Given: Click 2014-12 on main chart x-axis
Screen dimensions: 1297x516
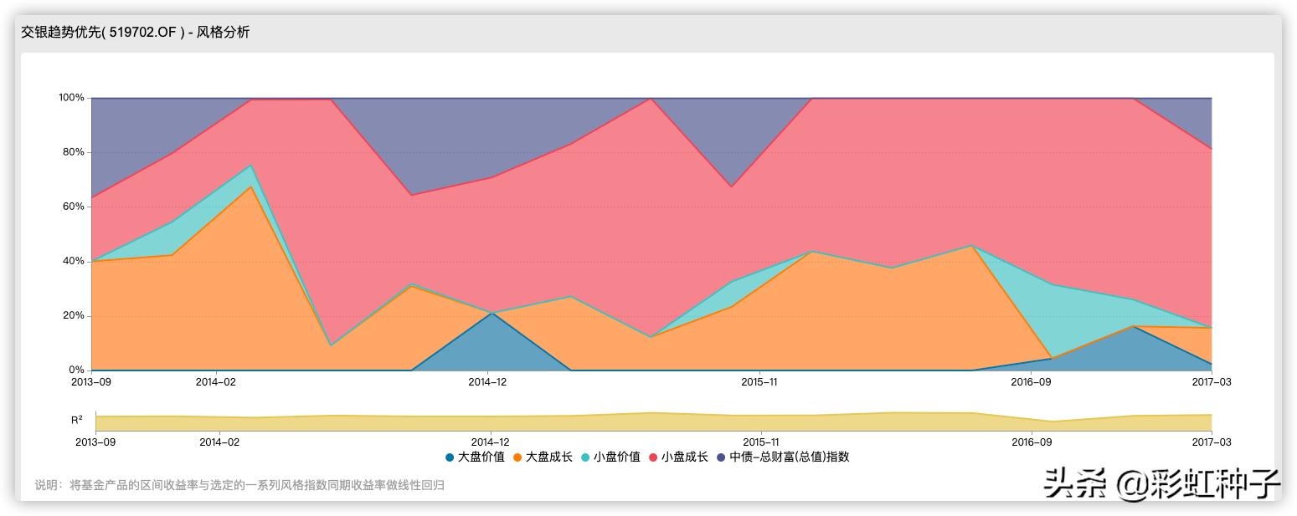Looking at the screenshot, I should [x=487, y=382].
